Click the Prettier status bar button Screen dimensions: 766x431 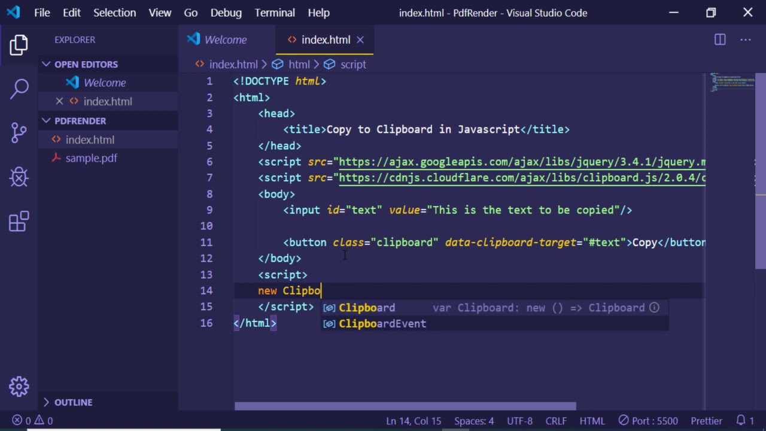click(x=706, y=421)
